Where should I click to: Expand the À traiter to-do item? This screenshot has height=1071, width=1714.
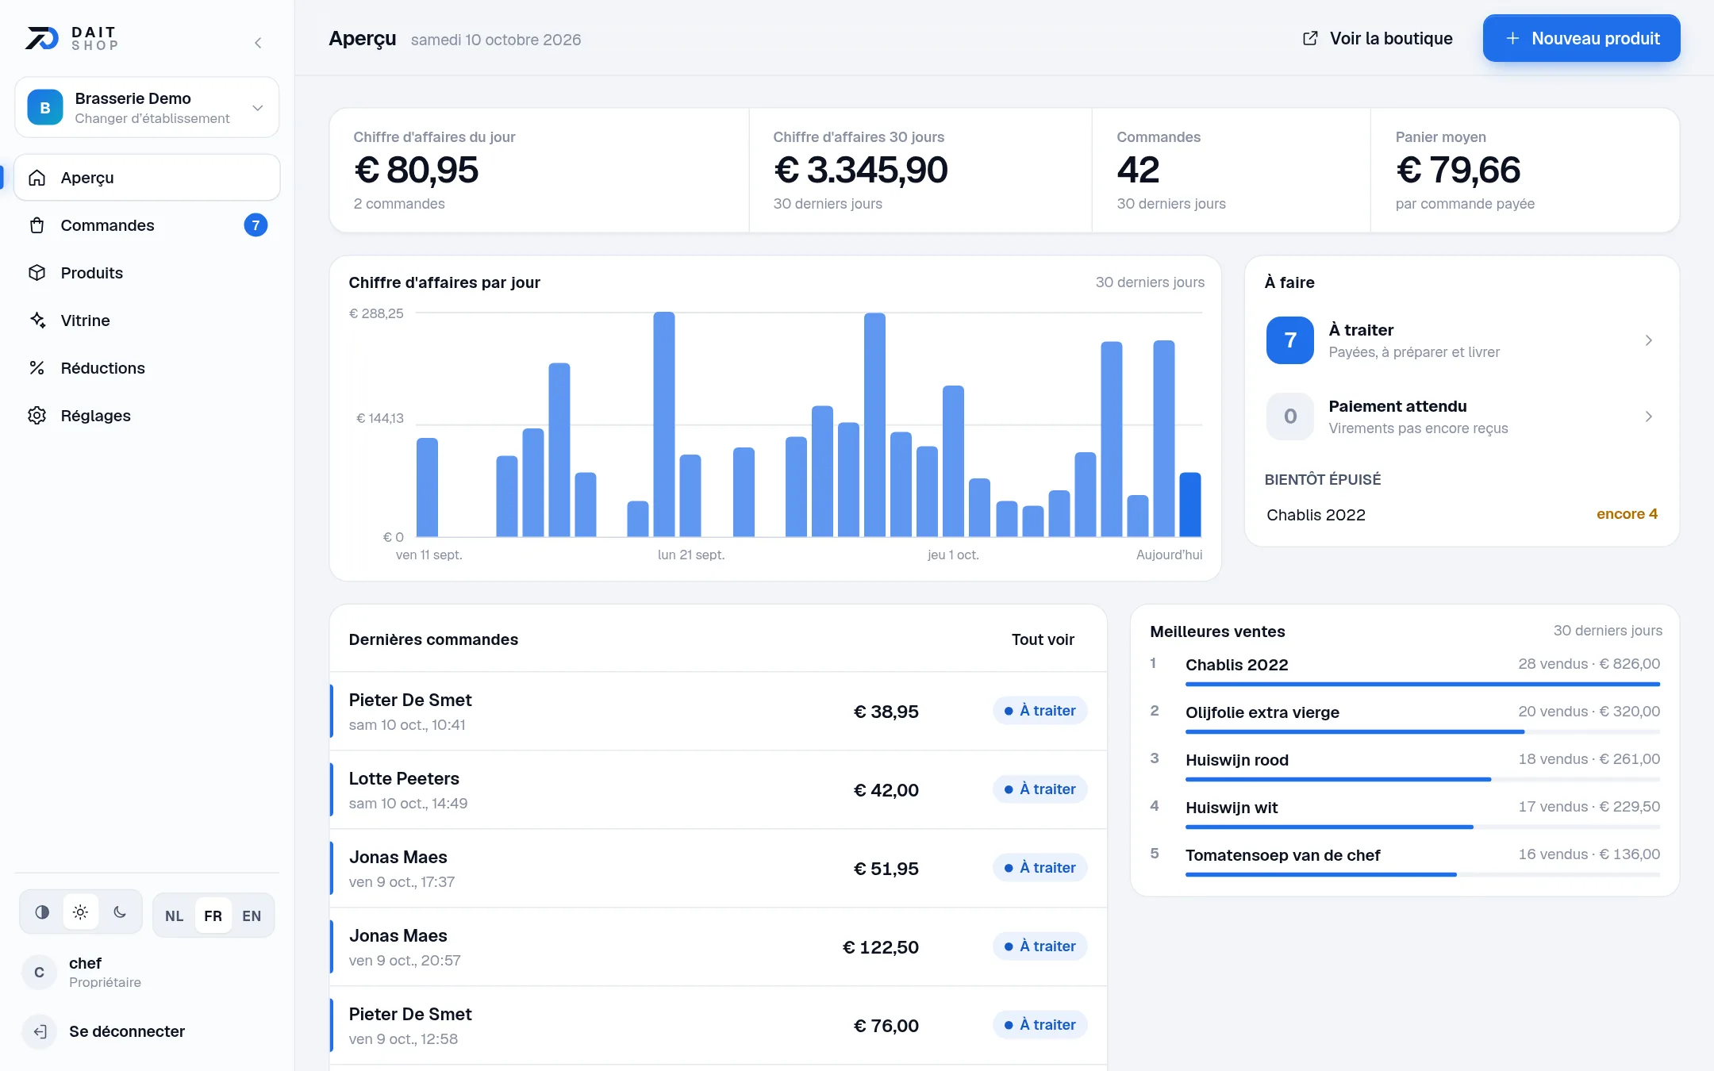coord(1462,340)
